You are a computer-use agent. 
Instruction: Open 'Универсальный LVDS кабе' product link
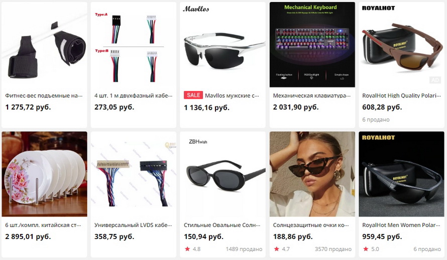click(x=133, y=225)
